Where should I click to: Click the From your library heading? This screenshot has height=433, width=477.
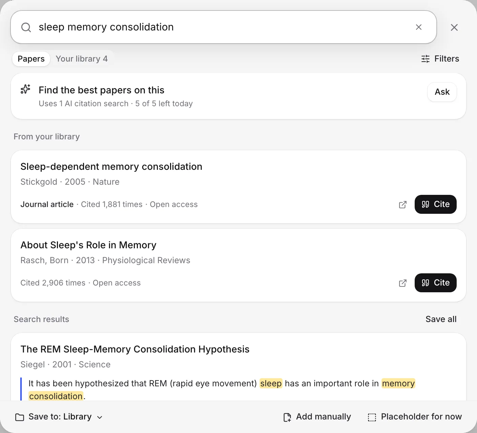(47, 137)
